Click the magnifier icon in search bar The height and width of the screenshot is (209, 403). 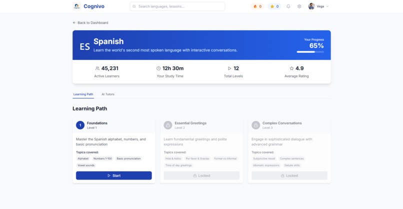pos(134,6)
